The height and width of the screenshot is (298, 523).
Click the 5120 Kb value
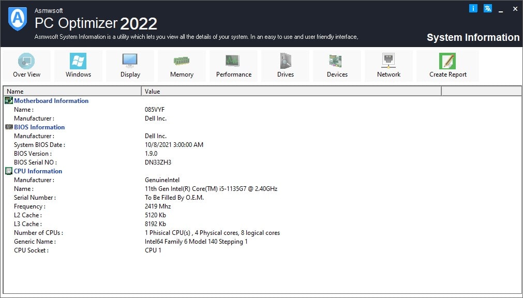[x=155, y=215]
